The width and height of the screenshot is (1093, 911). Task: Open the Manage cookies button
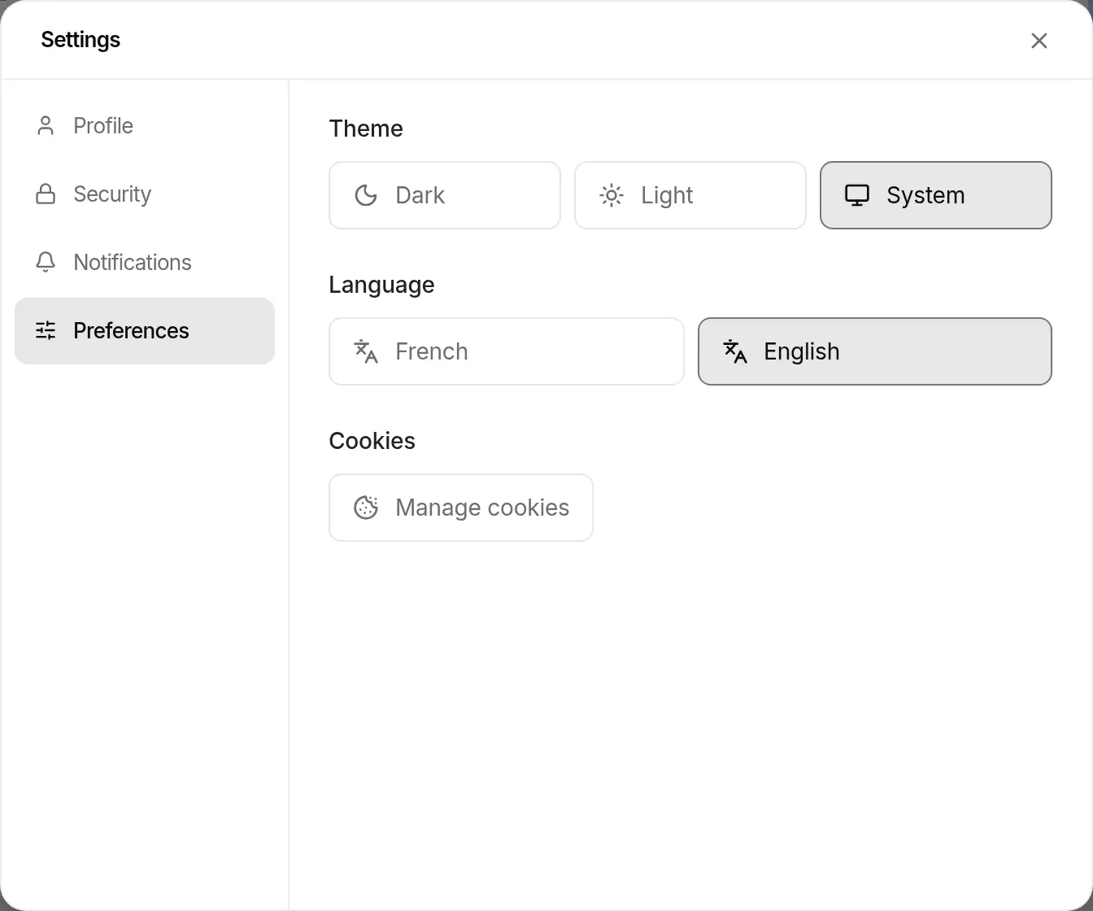pyautogui.click(x=461, y=508)
